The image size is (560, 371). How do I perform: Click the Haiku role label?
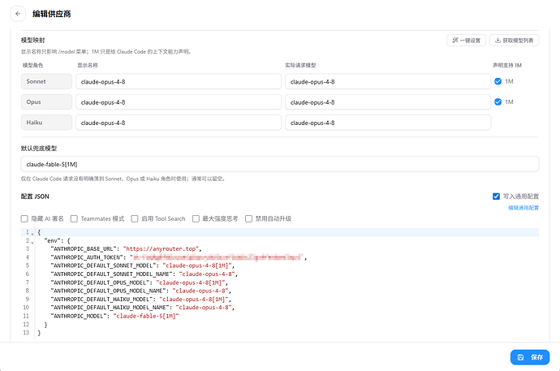[x=46, y=123]
